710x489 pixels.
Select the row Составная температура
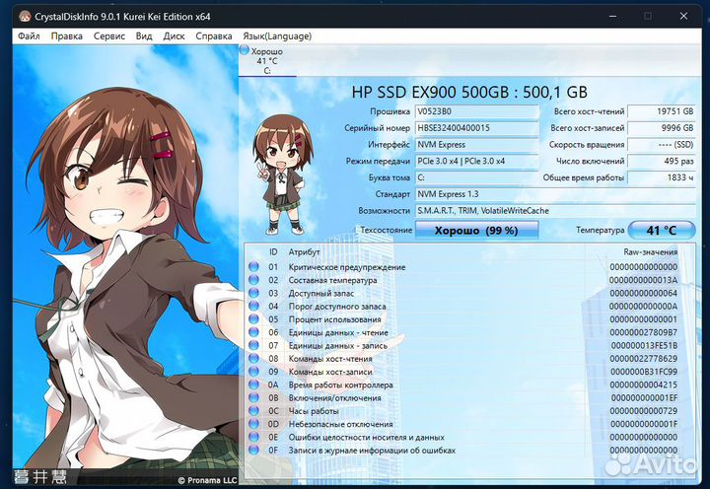click(x=462, y=280)
